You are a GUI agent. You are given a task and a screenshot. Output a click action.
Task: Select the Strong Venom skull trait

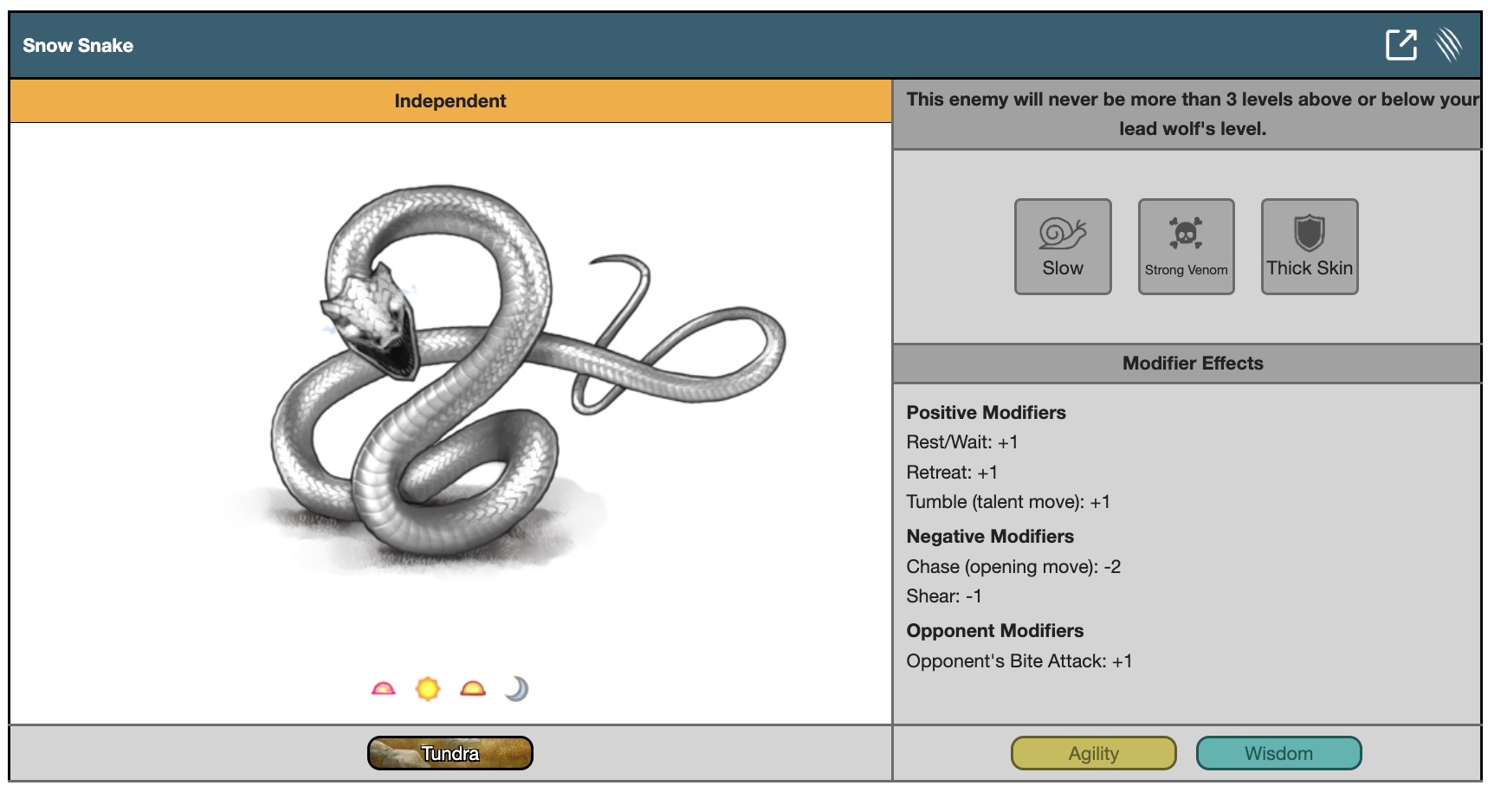pos(1186,247)
